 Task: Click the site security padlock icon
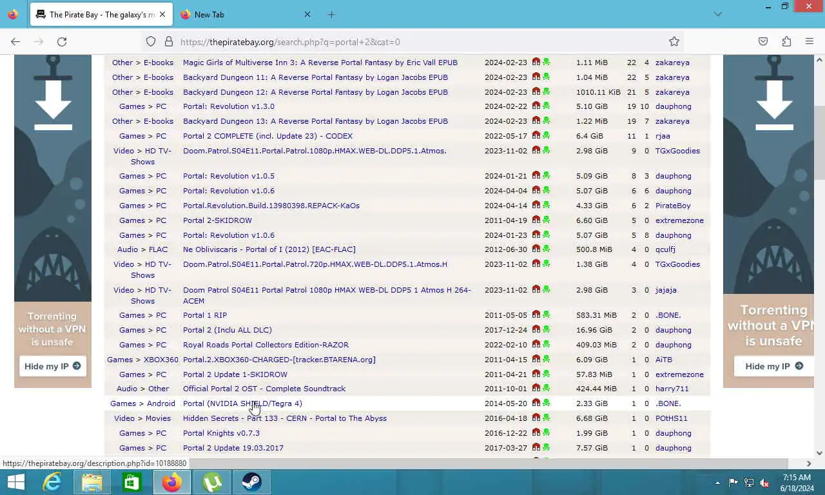point(169,41)
